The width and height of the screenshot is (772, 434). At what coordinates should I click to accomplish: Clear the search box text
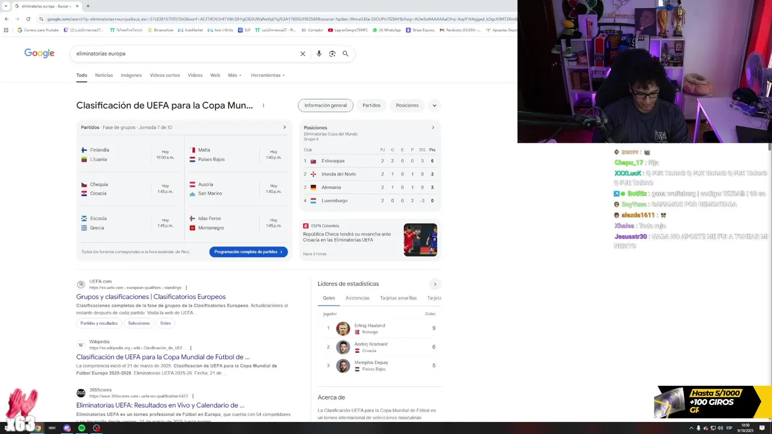coord(303,54)
